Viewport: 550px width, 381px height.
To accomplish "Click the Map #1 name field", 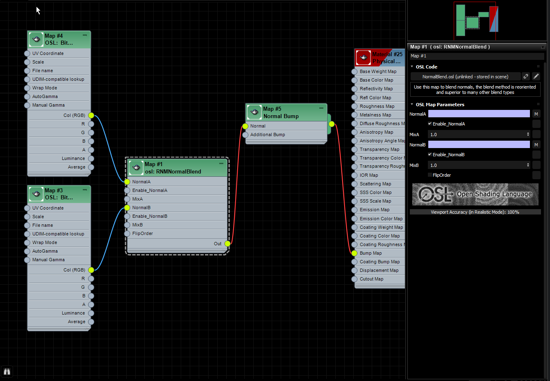I will tap(477, 56).
